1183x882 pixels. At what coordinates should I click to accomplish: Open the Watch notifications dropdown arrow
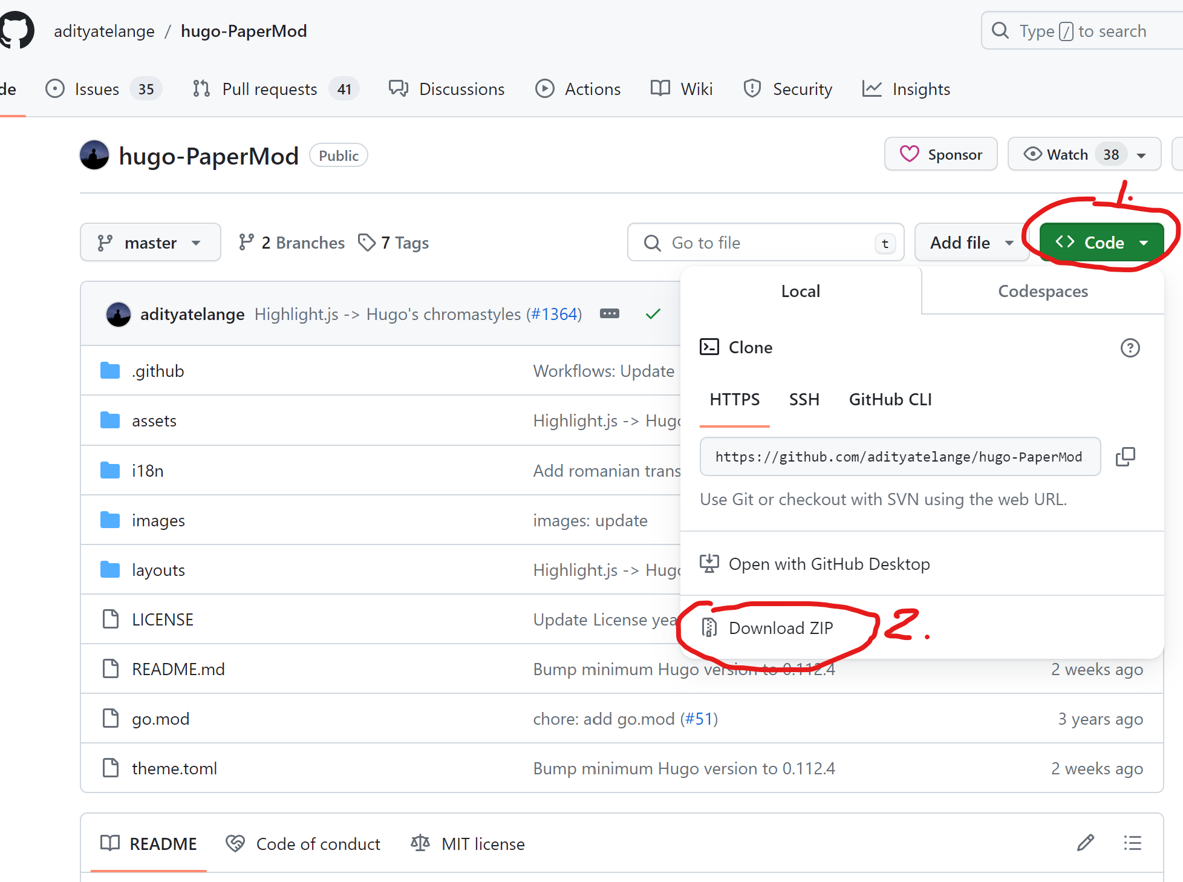click(x=1141, y=155)
